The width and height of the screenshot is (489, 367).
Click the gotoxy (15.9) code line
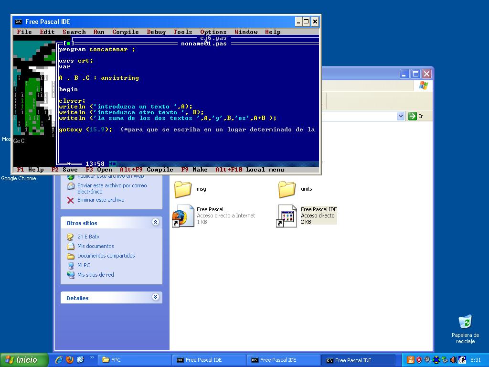(85, 130)
